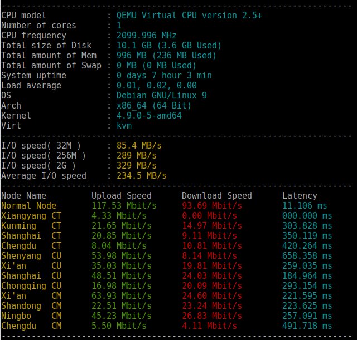This screenshot has width=357, height=340.
Task: Click the kernel version 4.9.0-5-amd64
Action: [x=149, y=115]
